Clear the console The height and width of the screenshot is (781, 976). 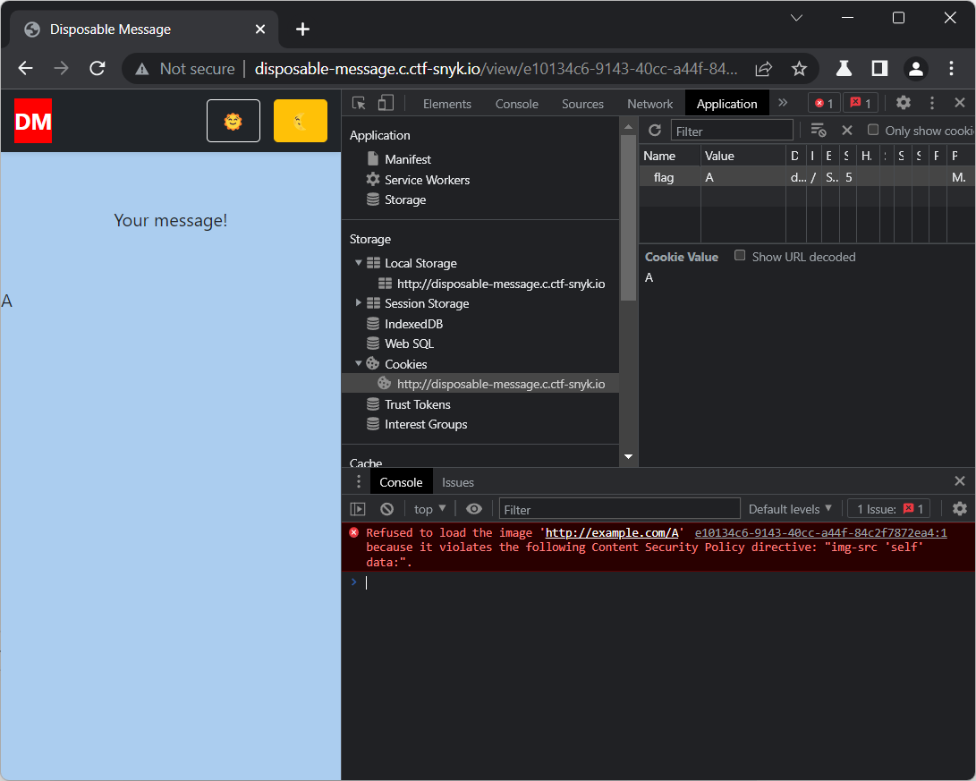[x=387, y=509]
